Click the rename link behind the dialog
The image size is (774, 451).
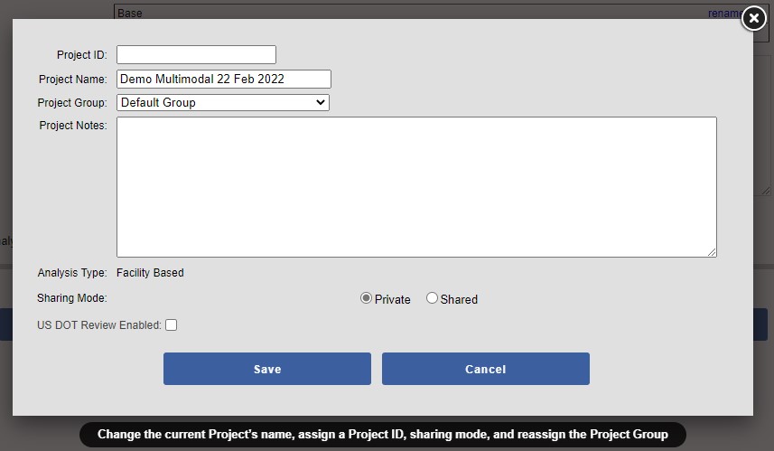coord(723,14)
